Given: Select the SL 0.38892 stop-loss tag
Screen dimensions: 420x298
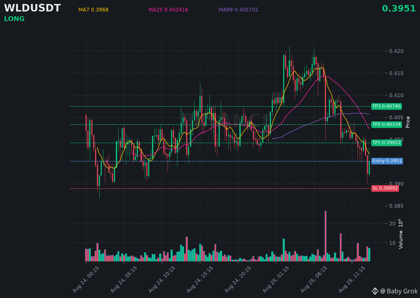Looking at the screenshot, I should tap(385, 188).
